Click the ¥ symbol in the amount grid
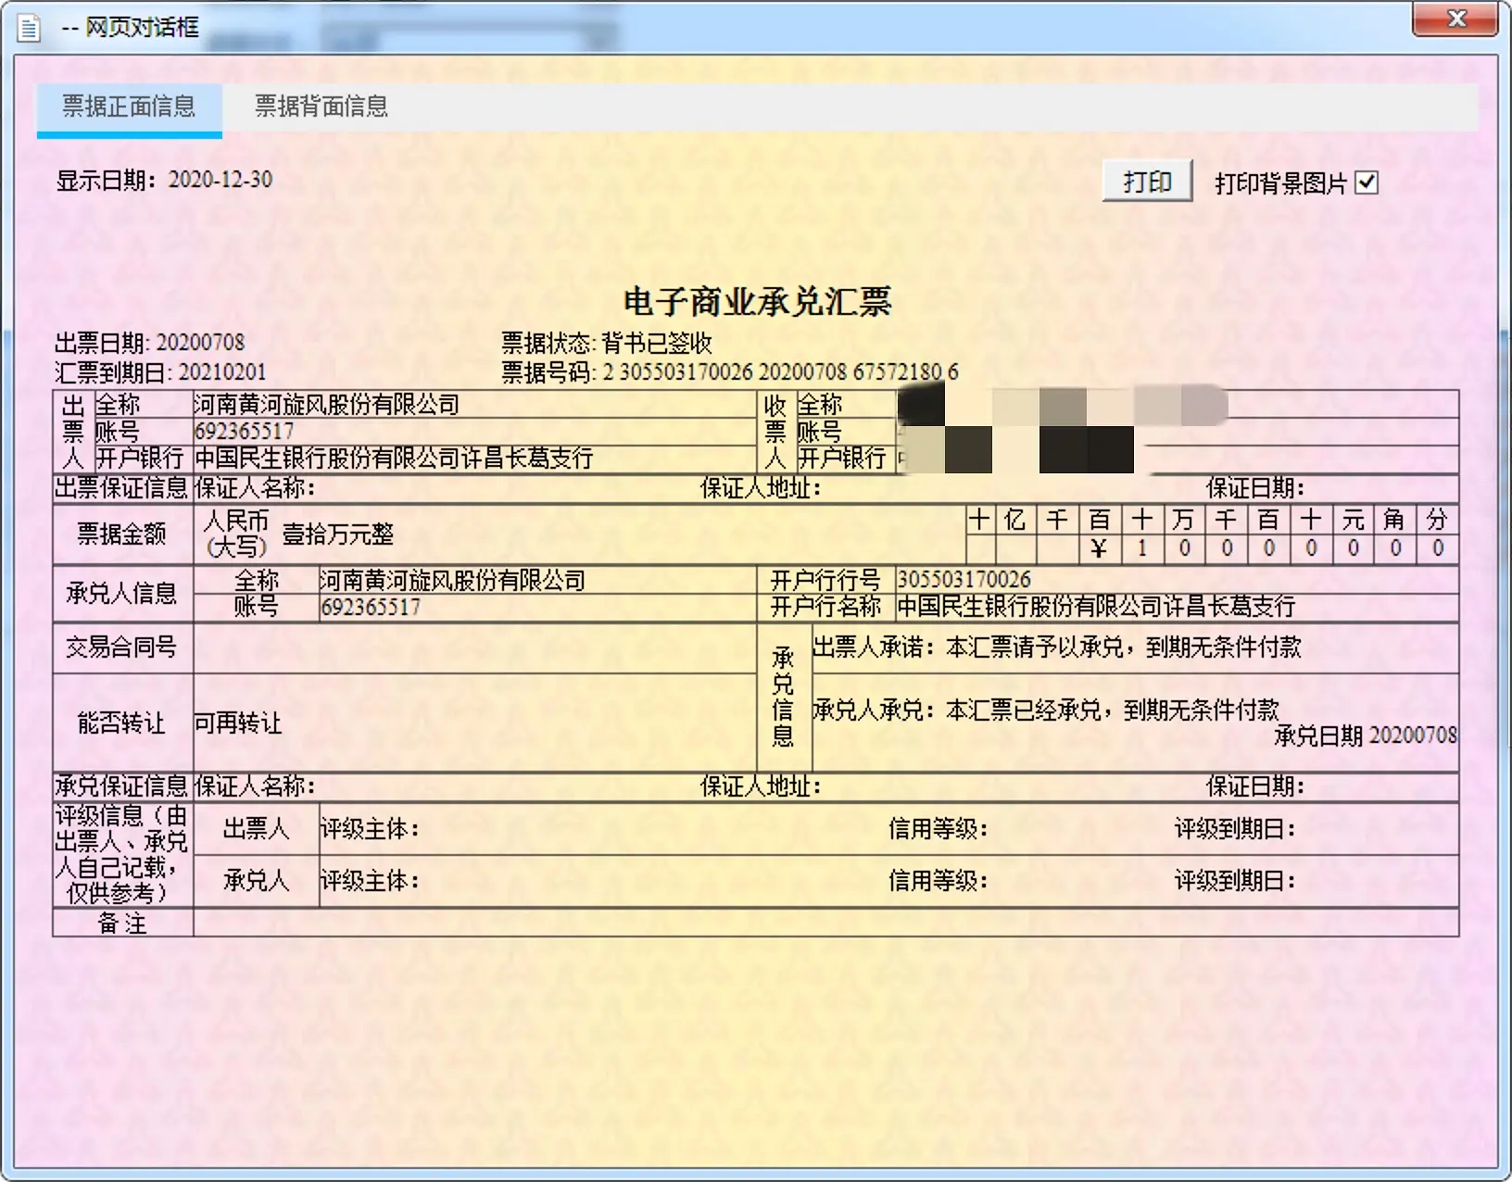This screenshot has width=1512, height=1182. (1099, 548)
